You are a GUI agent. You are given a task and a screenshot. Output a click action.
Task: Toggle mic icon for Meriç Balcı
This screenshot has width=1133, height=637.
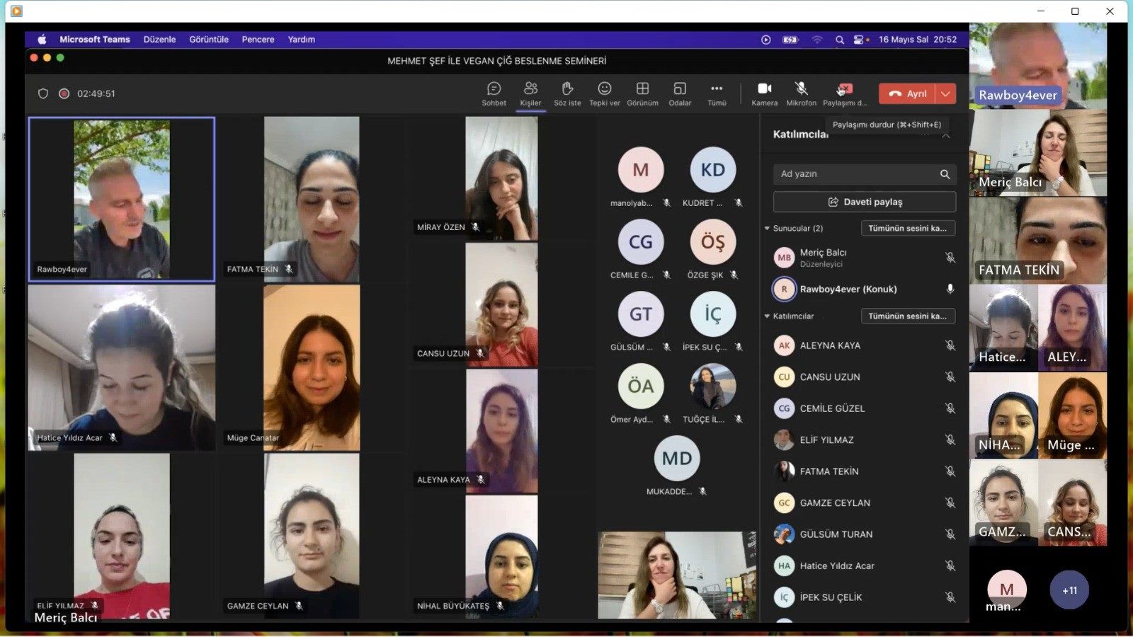click(950, 258)
